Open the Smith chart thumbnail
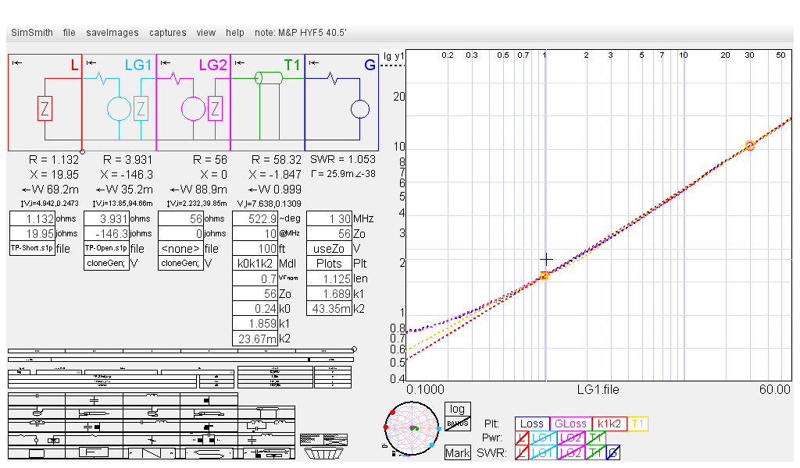The height and width of the screenshot is (468, 800). coord(411,428)
